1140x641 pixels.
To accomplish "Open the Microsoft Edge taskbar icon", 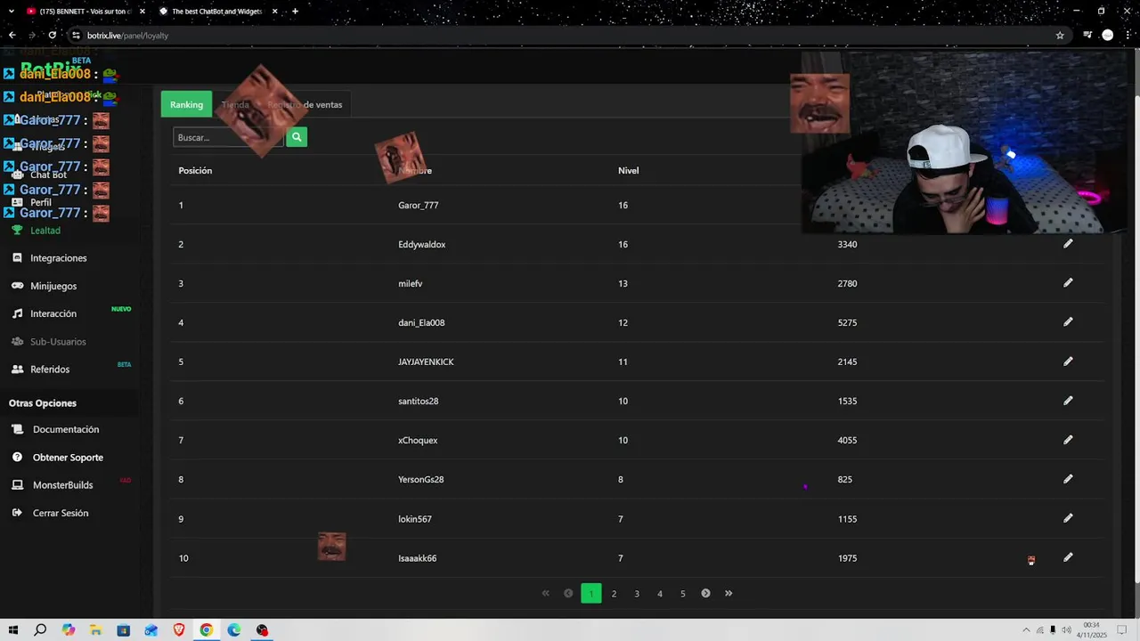I will [x=234, y=629].
